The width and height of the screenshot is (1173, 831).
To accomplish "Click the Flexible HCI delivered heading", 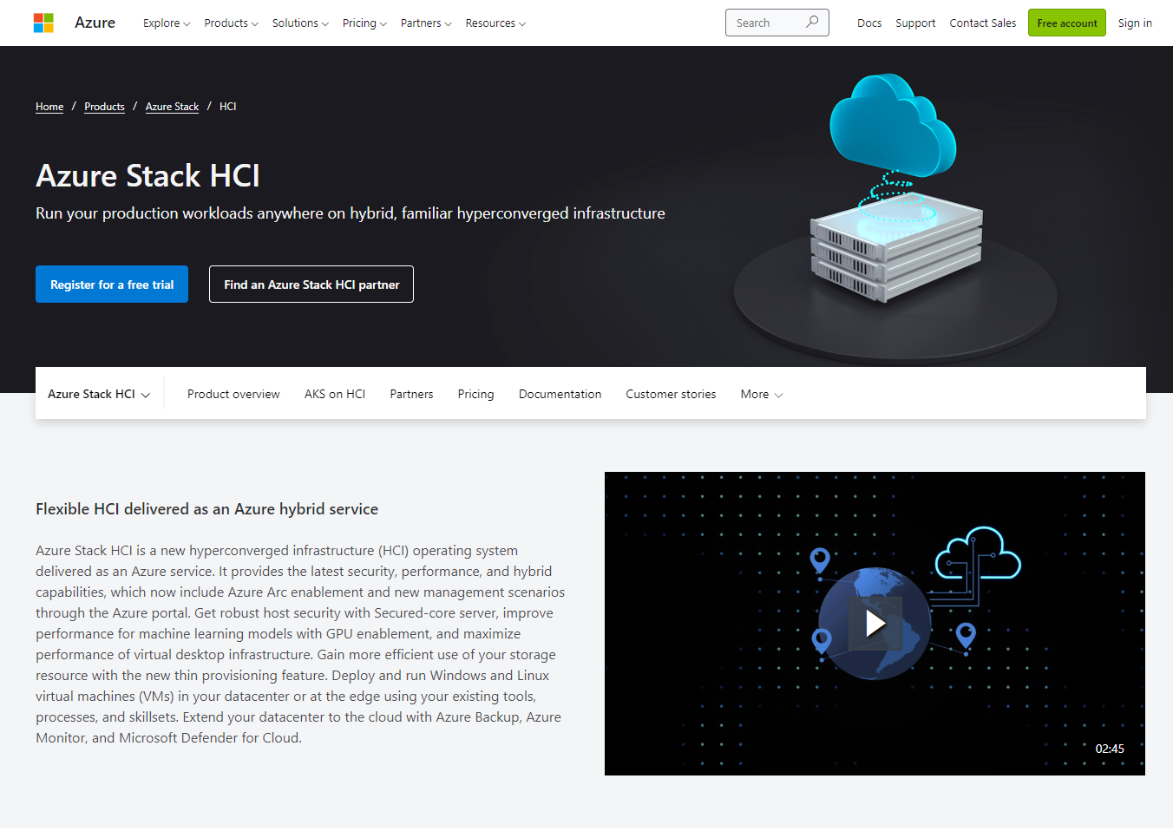I will pos(206,509).
